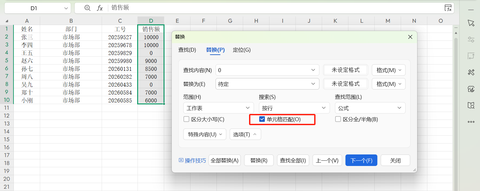Click the sliders settings icon in right sidebar
The image size is (480, 191).
471,40
